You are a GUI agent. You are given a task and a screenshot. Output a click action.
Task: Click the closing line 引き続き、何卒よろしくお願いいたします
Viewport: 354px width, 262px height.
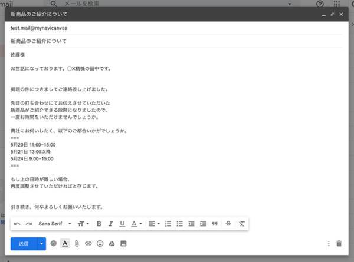coord(57,207)
